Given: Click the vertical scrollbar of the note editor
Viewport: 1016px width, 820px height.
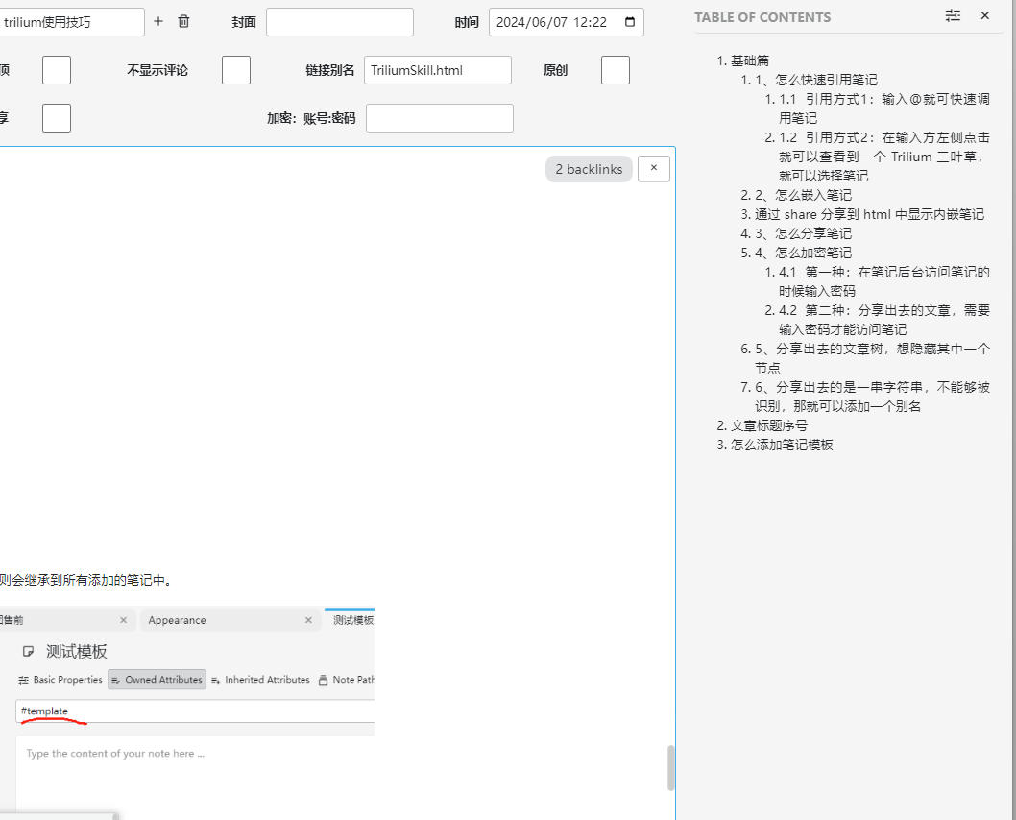Looking at the screenshot, I should (671, 768).
